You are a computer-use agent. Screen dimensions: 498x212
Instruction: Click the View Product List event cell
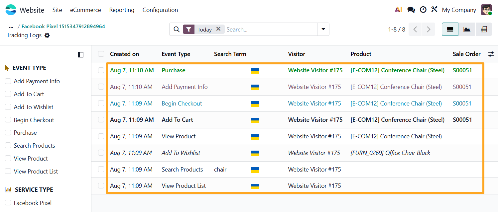tap(184, 186)
